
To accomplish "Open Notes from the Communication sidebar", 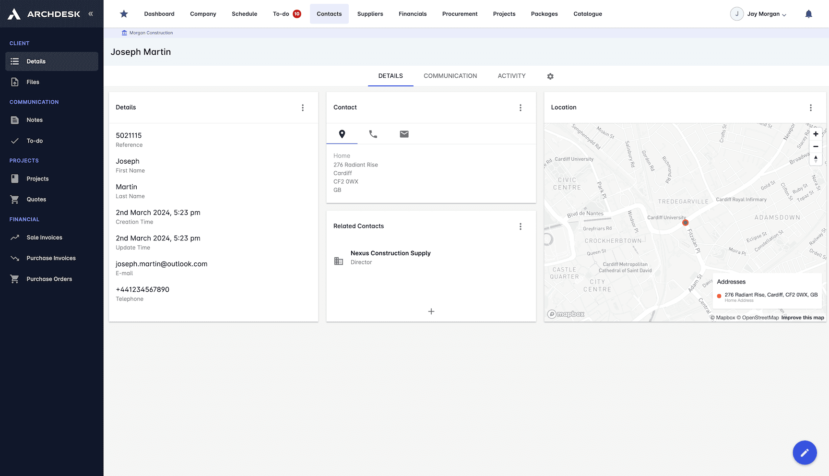I will click(x=35, y=119).
